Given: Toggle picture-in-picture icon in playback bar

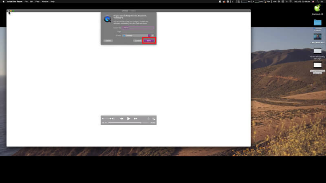Looking at the screenshot, I should tap(154, 119).
